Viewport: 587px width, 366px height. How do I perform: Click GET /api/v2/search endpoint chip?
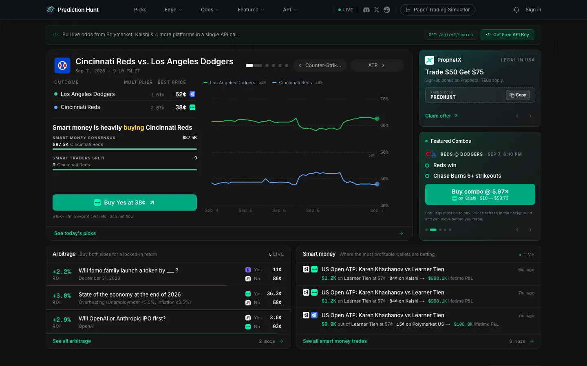tap(451, 35)
